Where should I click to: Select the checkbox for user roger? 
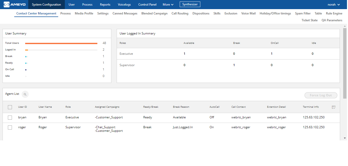click(x=10, y=127)
